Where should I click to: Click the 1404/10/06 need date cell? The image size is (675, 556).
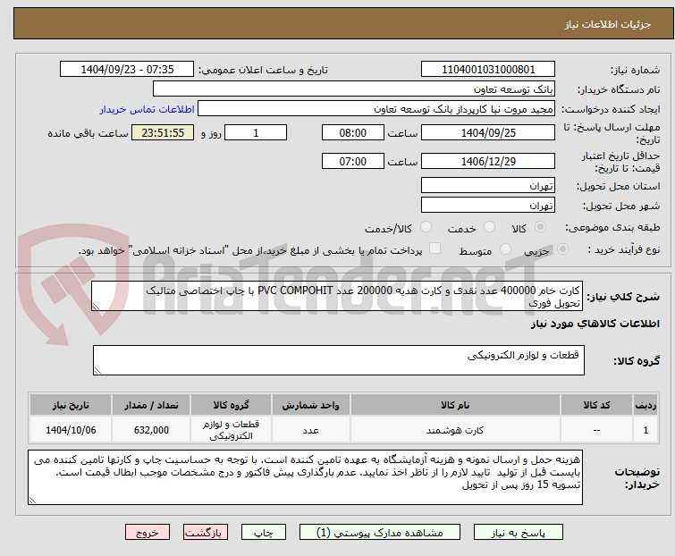pos(71,429)
